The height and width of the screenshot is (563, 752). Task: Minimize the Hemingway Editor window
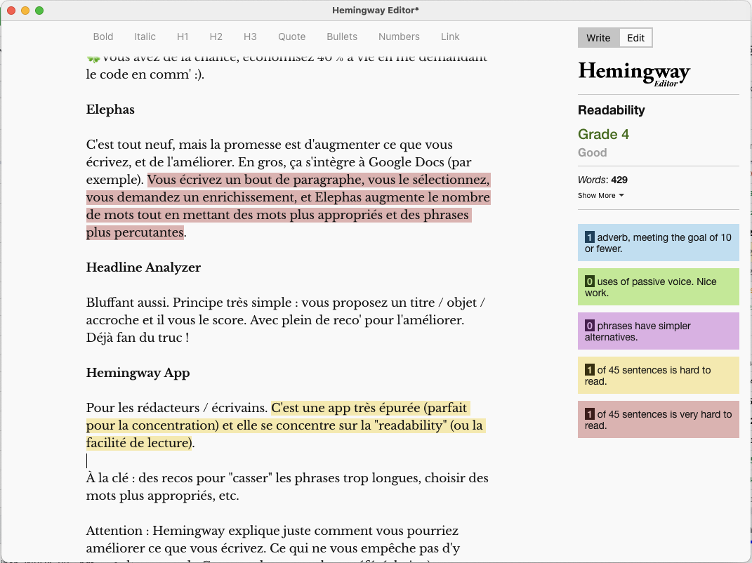25,11
